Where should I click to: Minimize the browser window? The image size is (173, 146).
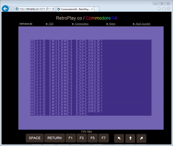coord(156,3)
